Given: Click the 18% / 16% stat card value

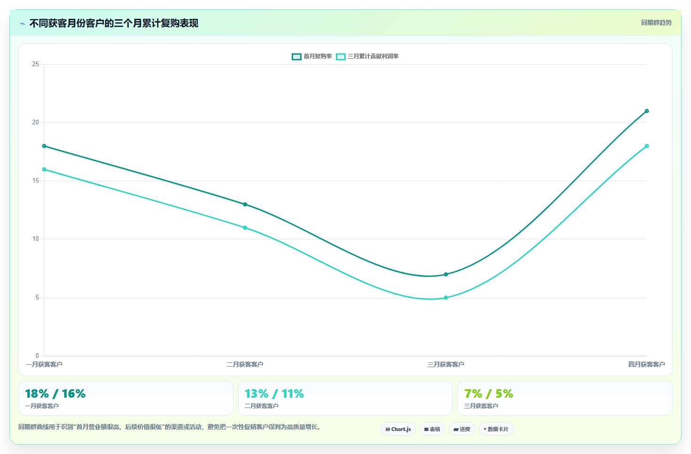Looking at the screenshot, I should (55, 393).
